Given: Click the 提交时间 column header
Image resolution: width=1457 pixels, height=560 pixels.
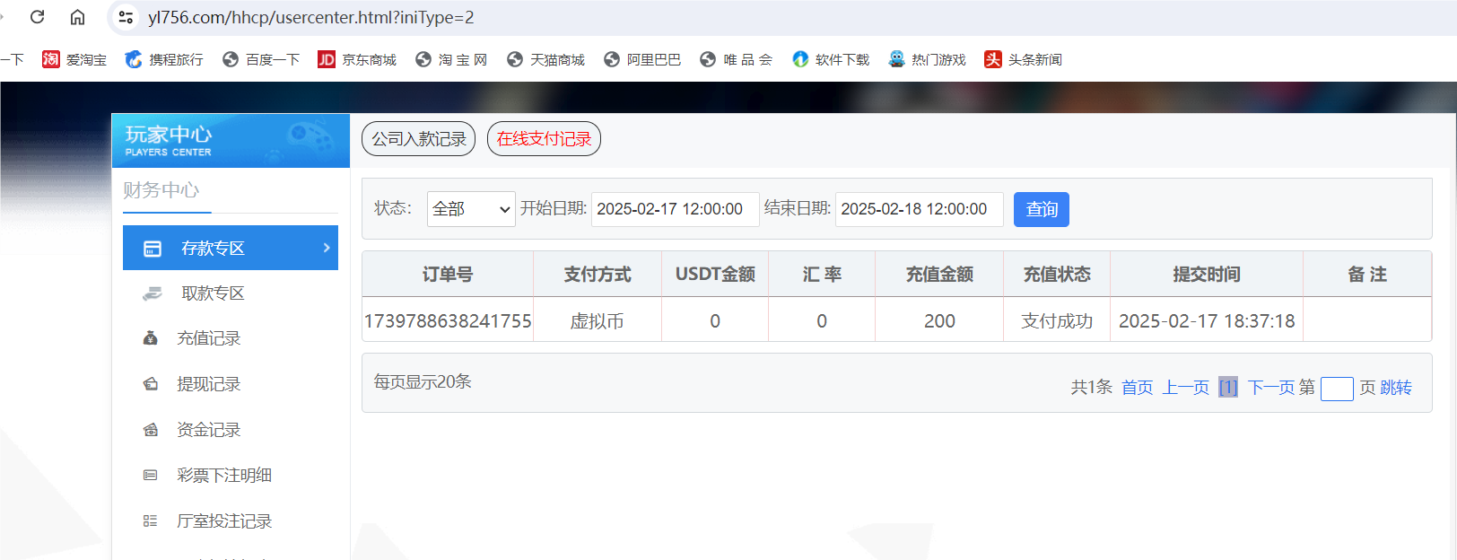Looking at the screenshot, I should tap(1207, 275).
